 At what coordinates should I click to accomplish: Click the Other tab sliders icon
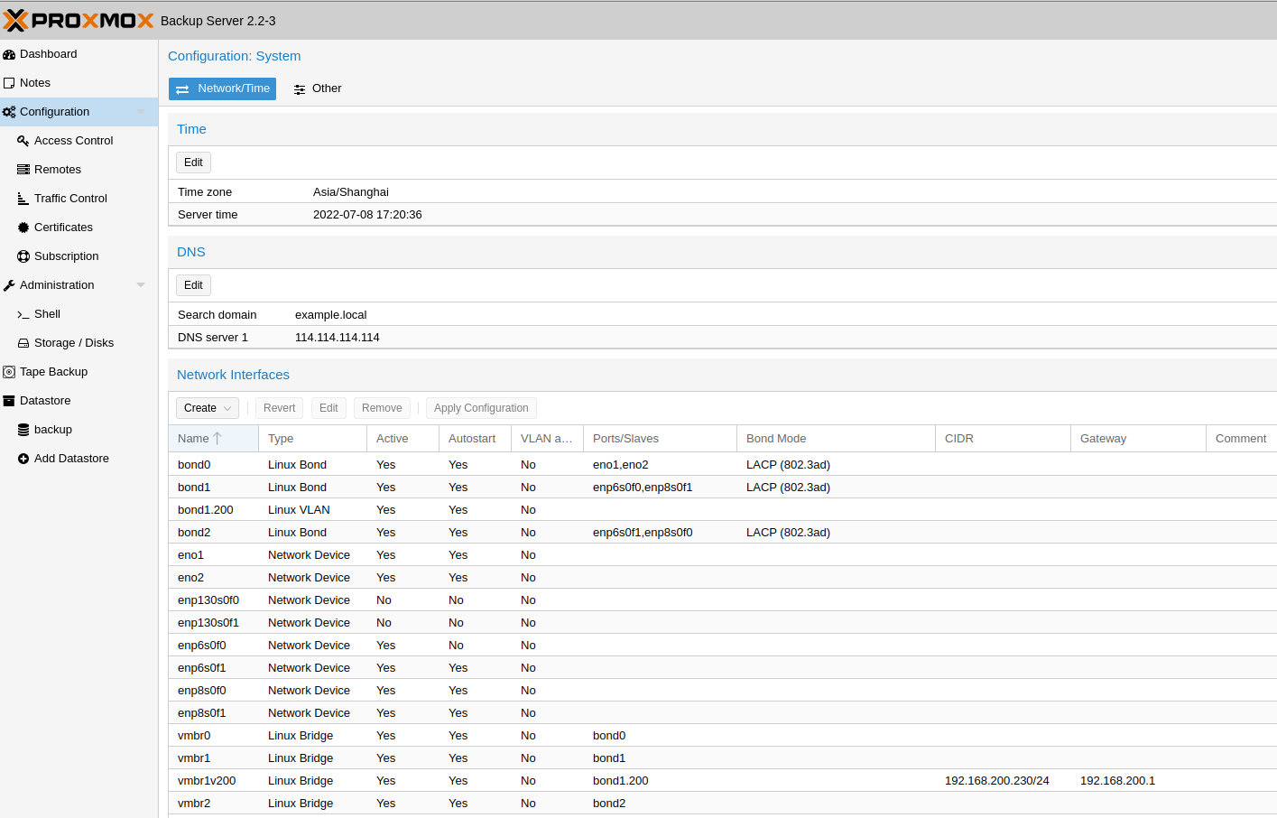tap(300, 89)
